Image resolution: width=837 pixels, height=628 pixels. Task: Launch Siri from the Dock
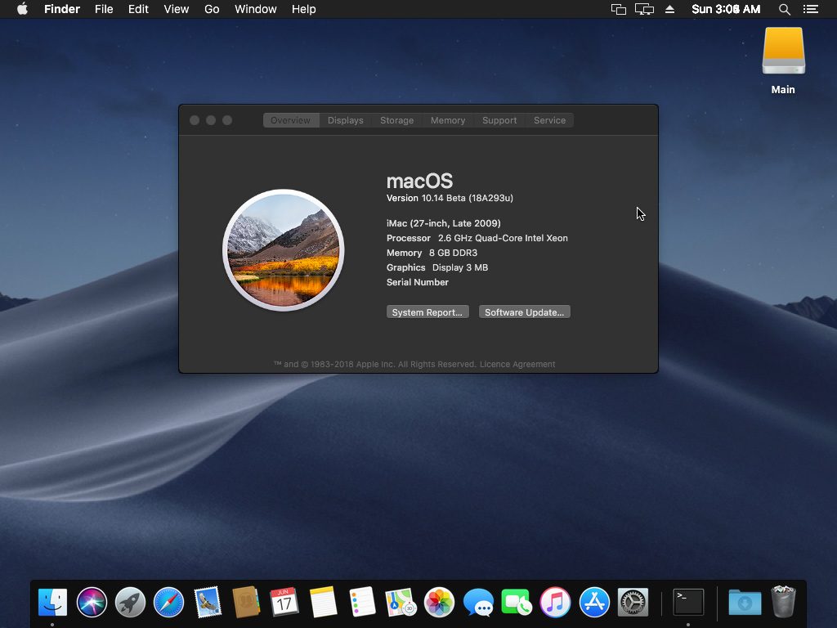[x=92, y=602]
